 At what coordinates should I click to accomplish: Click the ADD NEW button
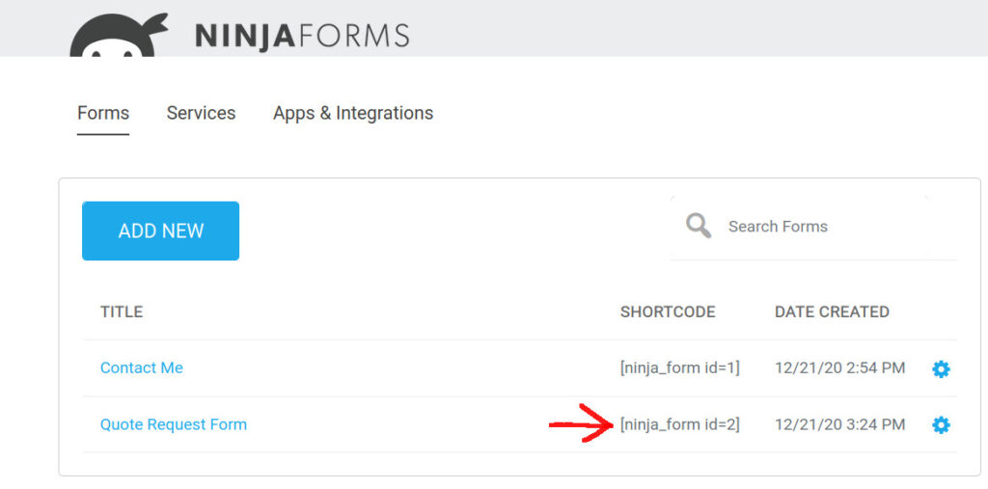(x=161, y=231)
